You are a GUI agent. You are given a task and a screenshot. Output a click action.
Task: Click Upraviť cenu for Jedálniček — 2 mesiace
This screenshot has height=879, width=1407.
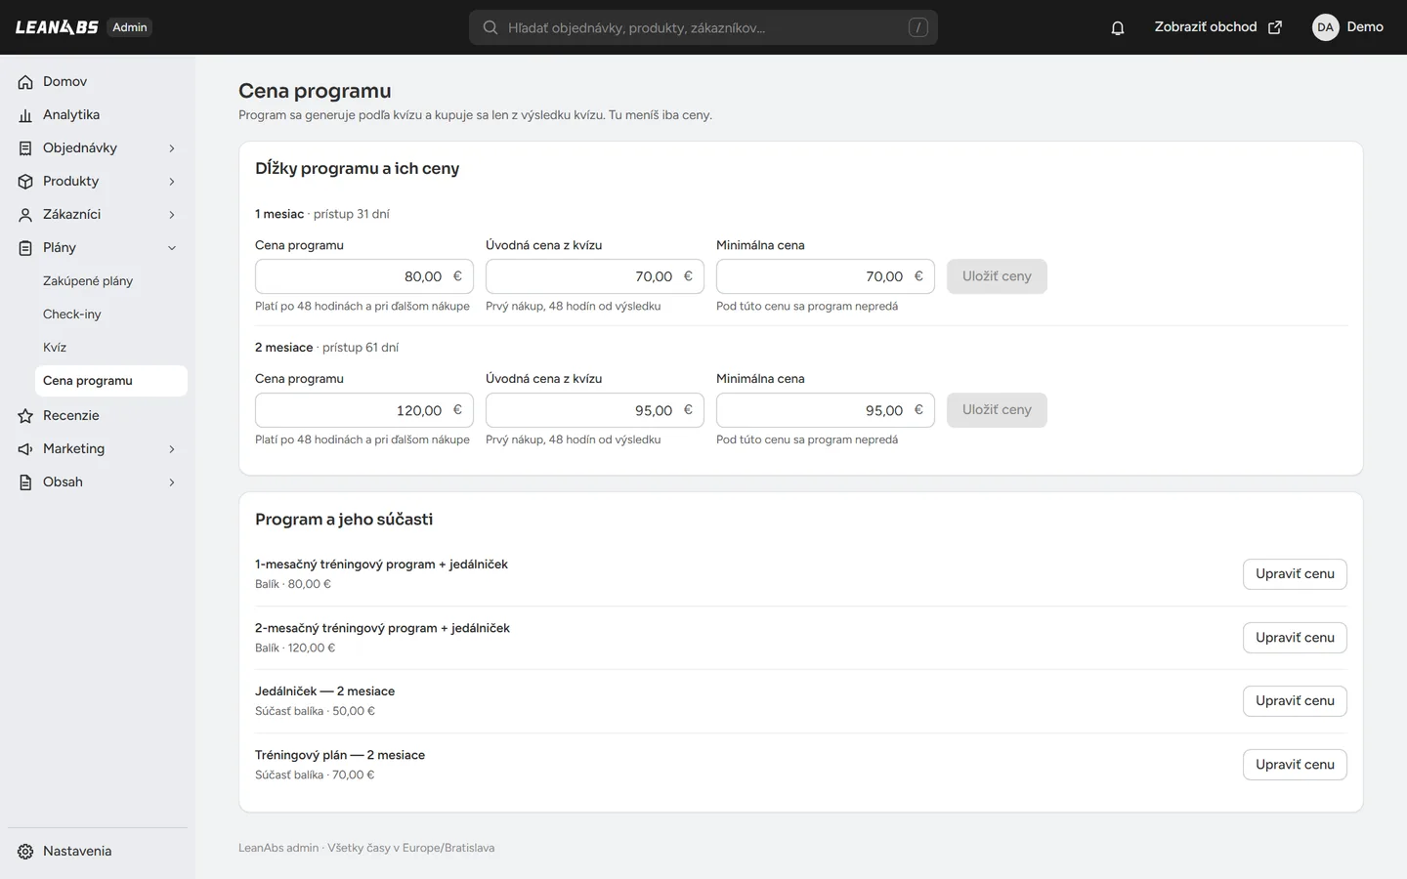pyautogui.click(x=1295, y=701)
